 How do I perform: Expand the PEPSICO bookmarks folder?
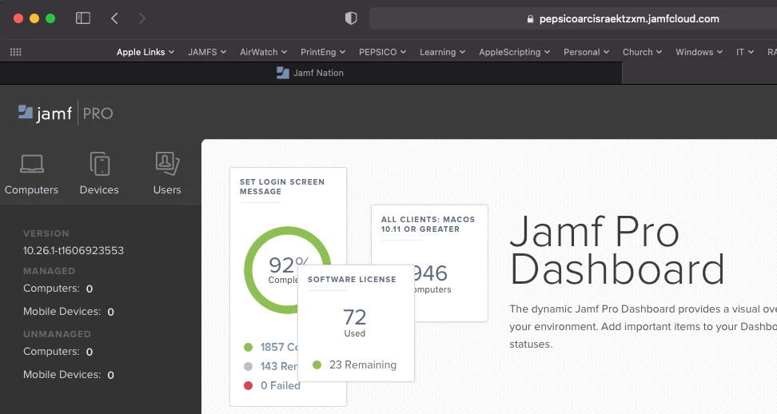[383, 52]
